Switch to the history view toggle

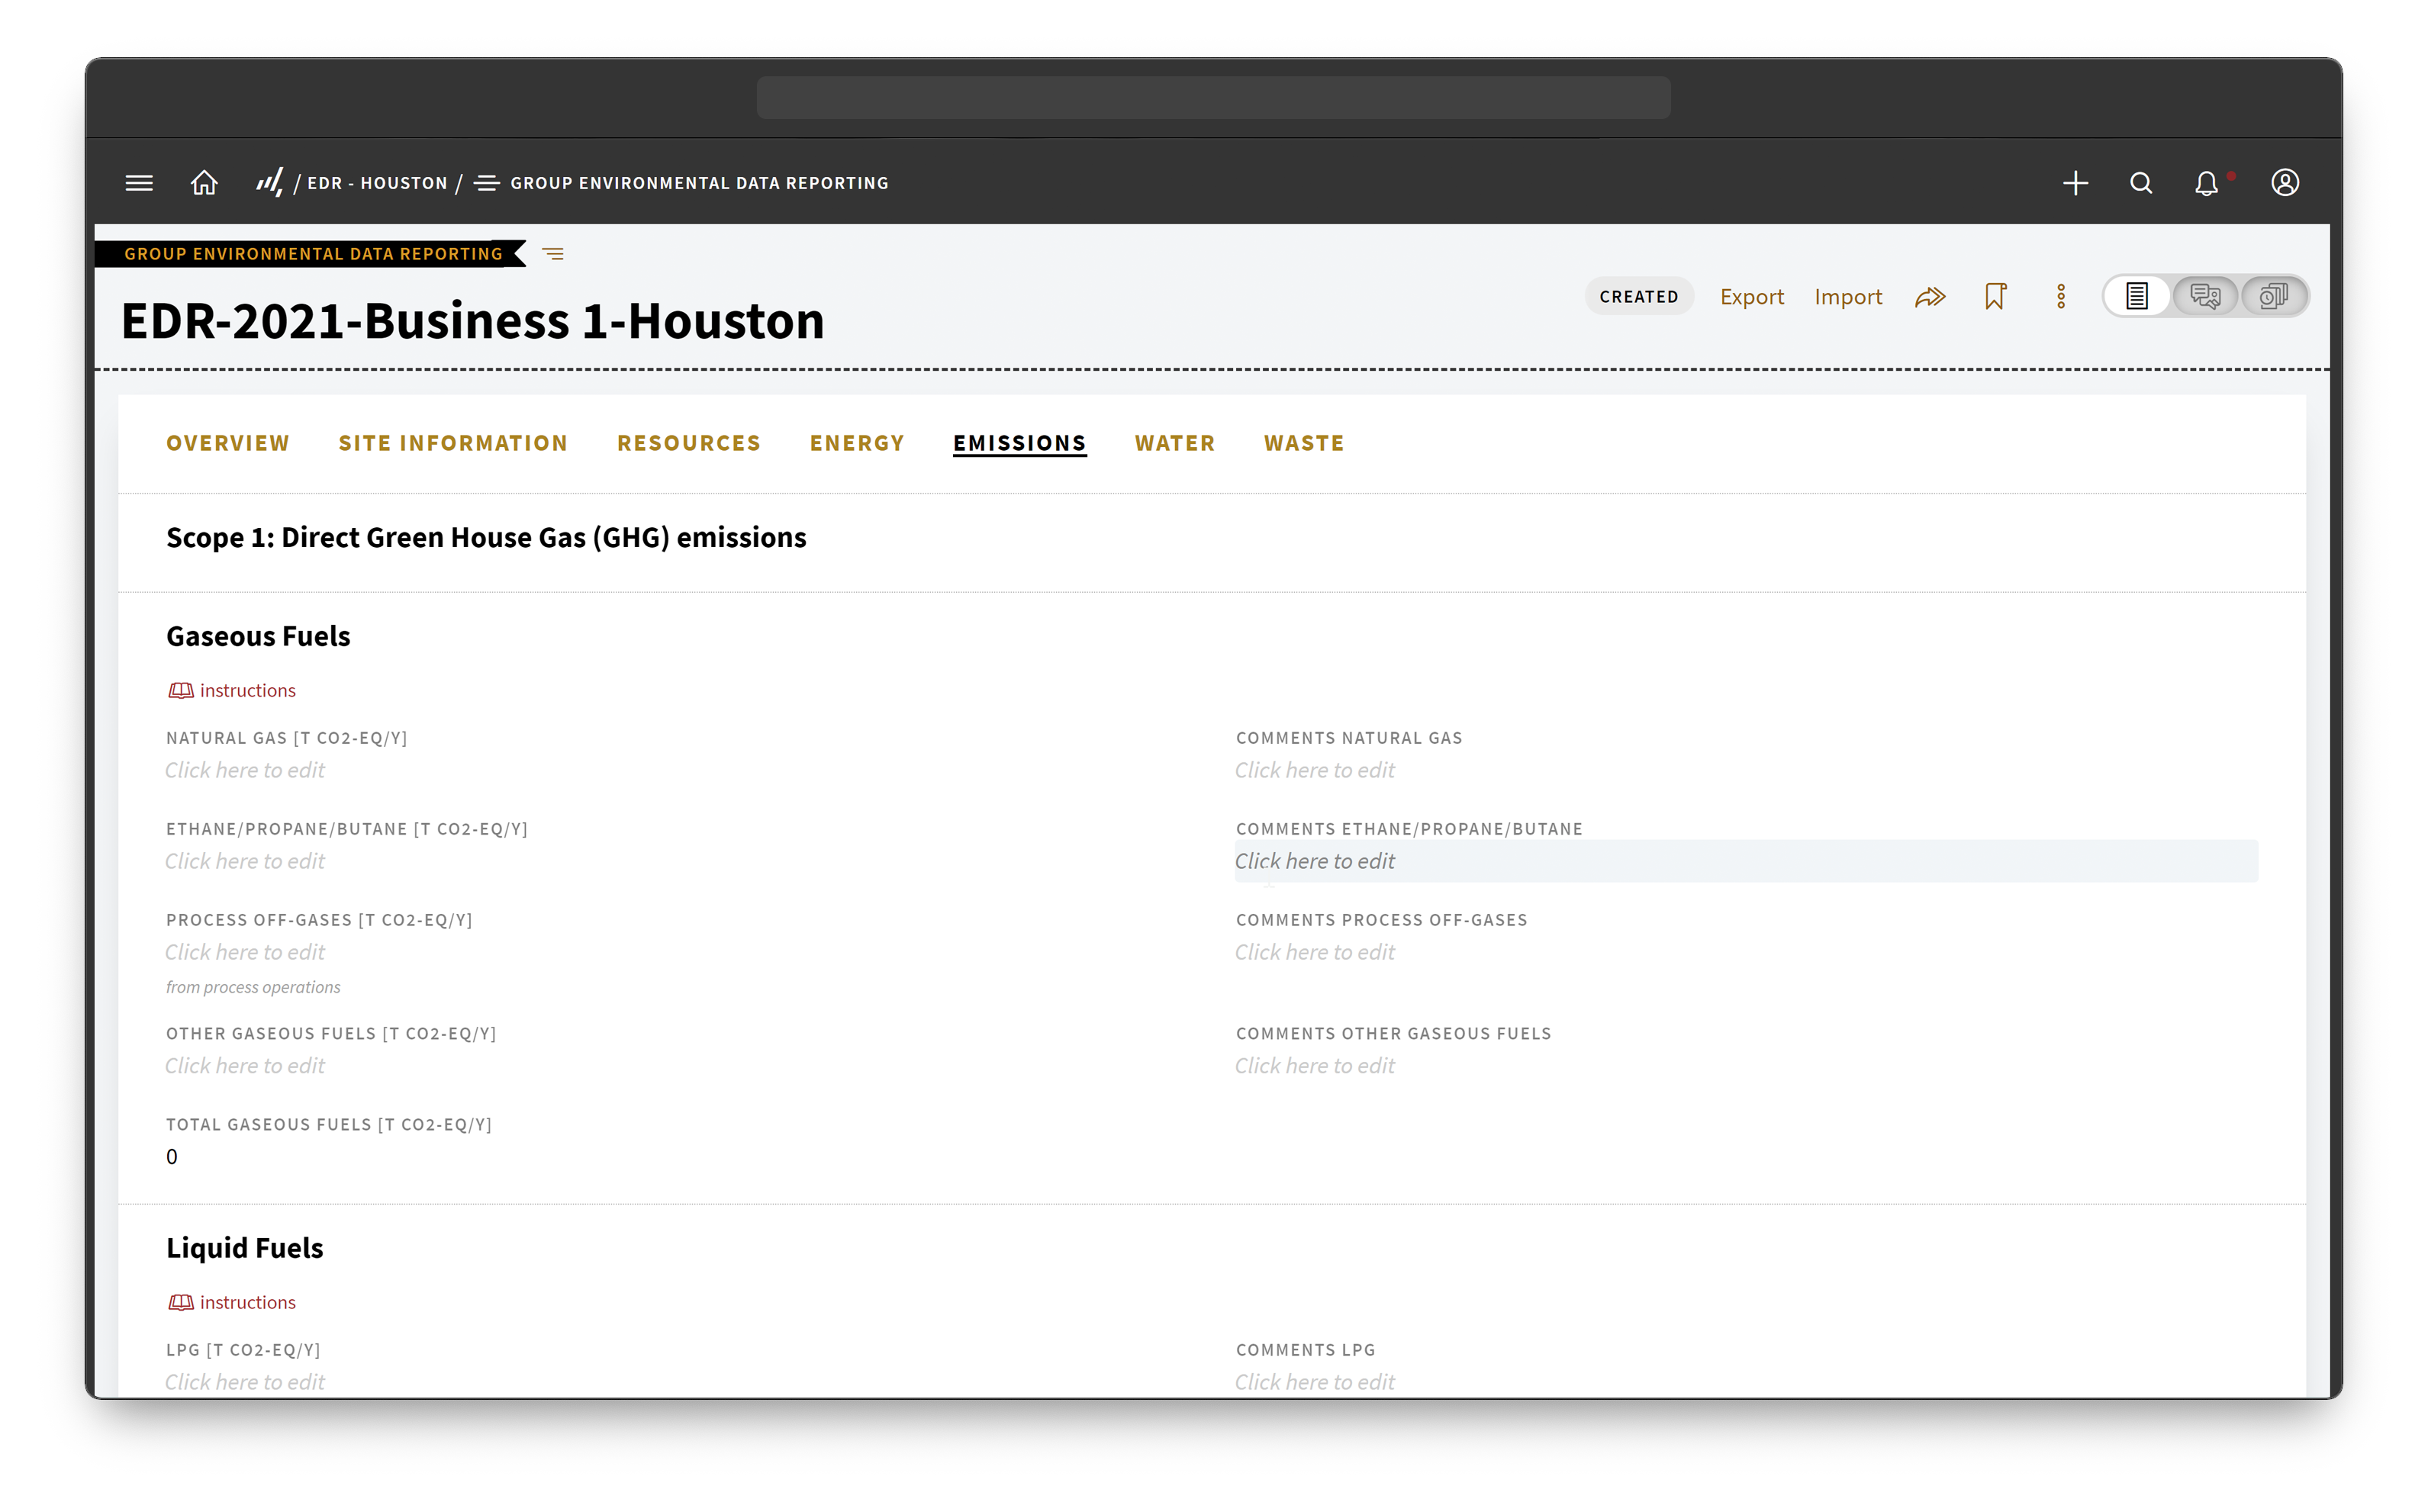pos(2274,296)
